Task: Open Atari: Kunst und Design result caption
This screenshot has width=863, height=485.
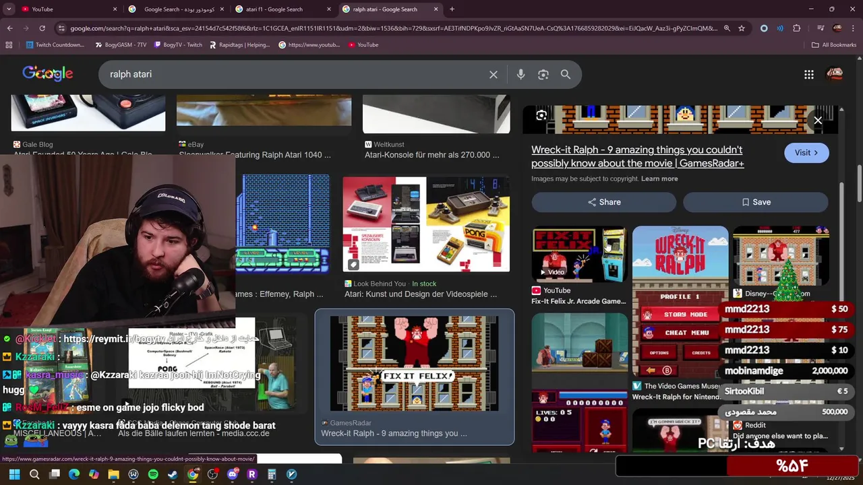Action: pos(421,294)
